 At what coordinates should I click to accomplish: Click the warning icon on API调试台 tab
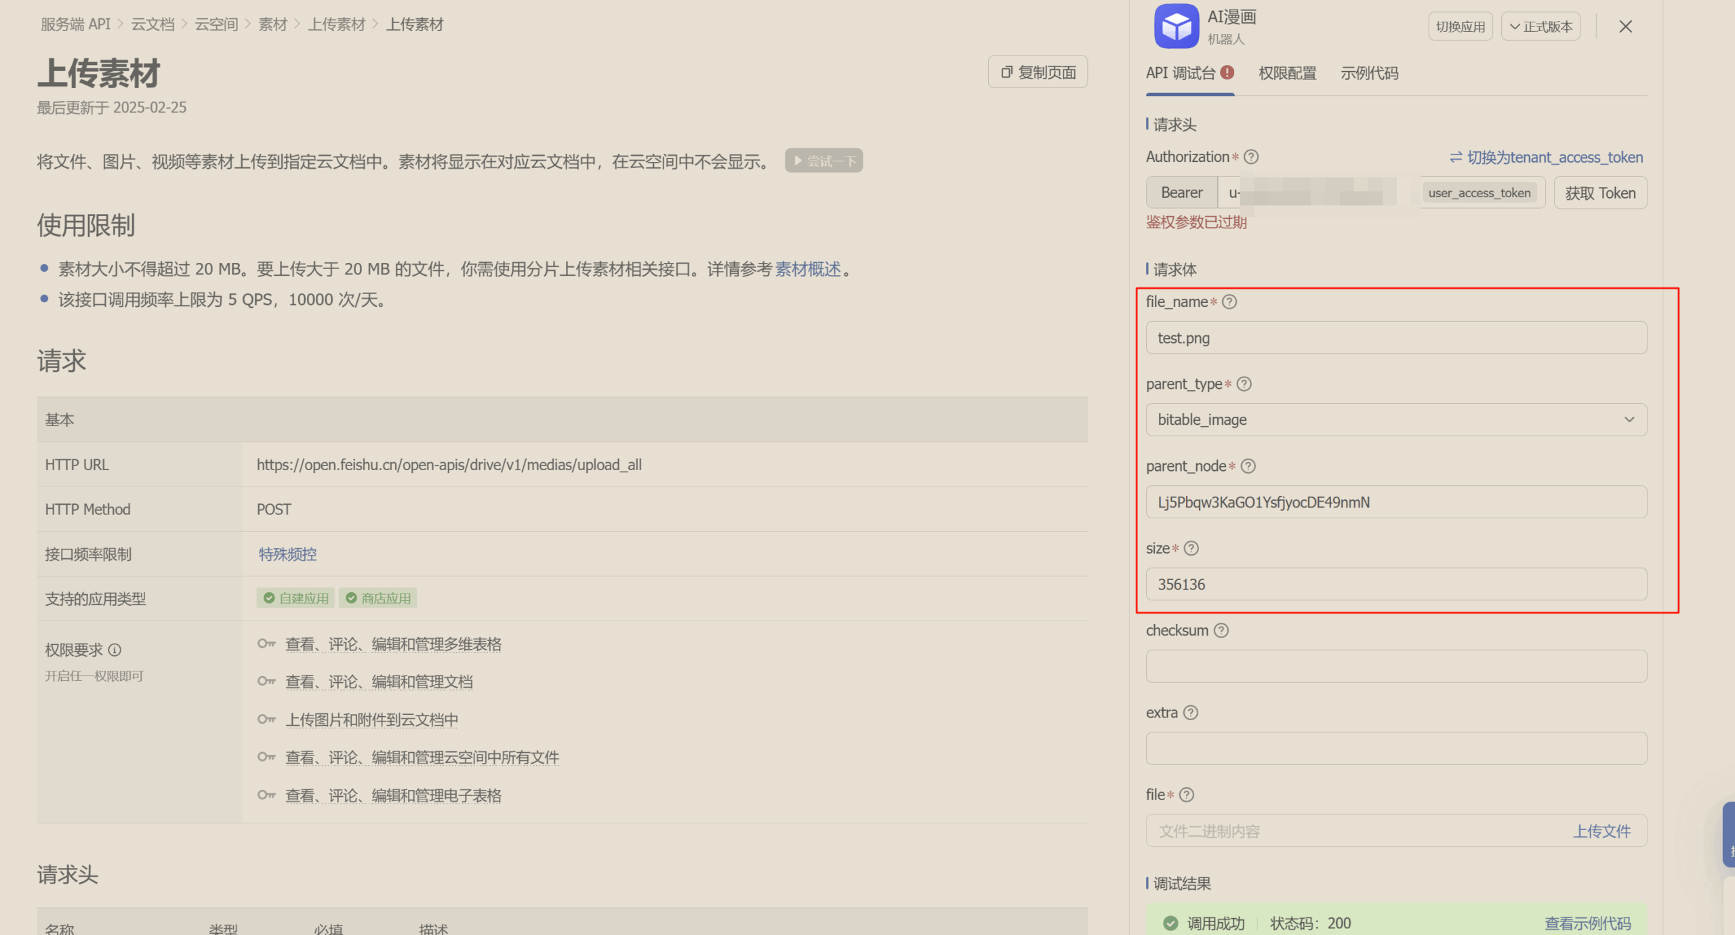pyautogui.click(x=1228, y=72)
